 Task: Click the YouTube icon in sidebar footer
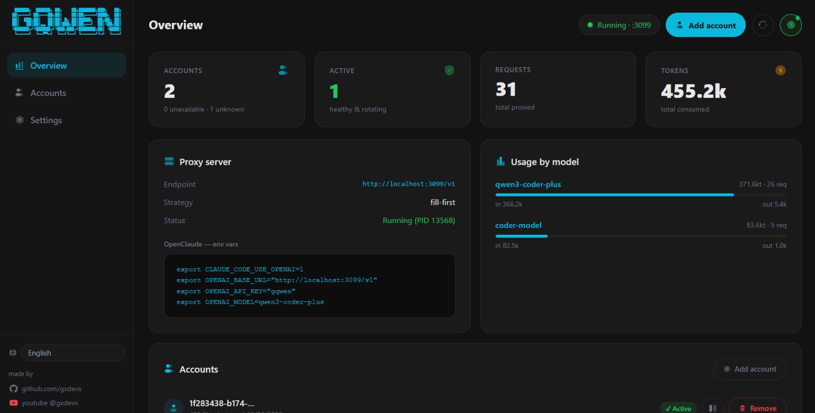click(14, 403)
